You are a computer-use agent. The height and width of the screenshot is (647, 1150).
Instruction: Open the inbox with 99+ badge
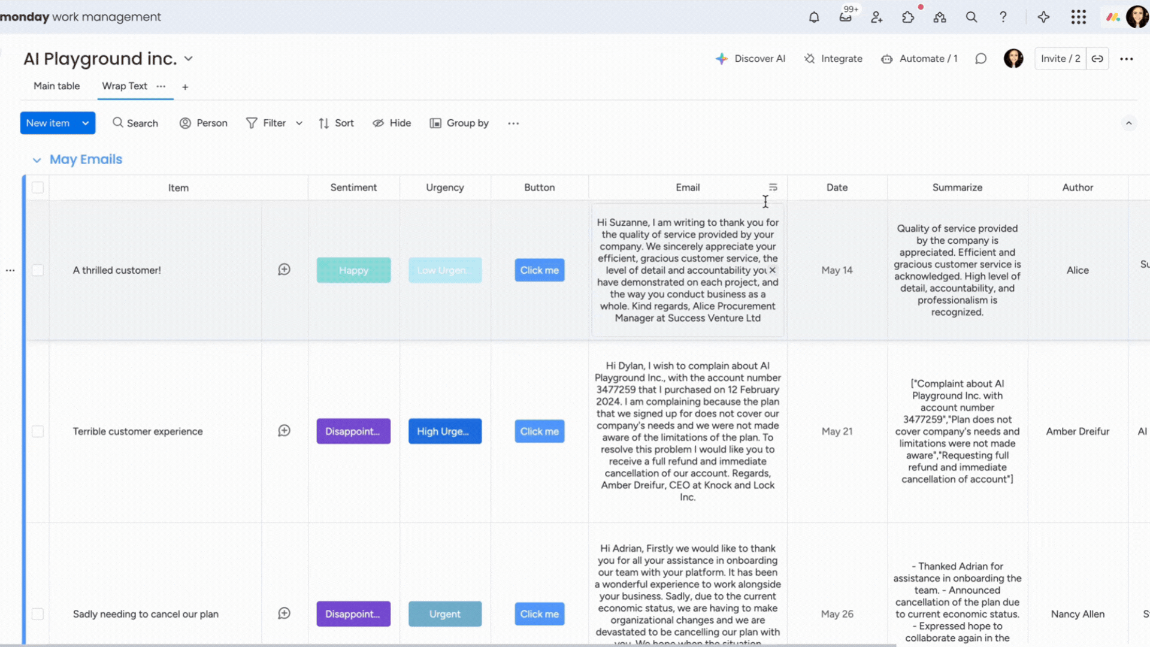tap(845, 17)
